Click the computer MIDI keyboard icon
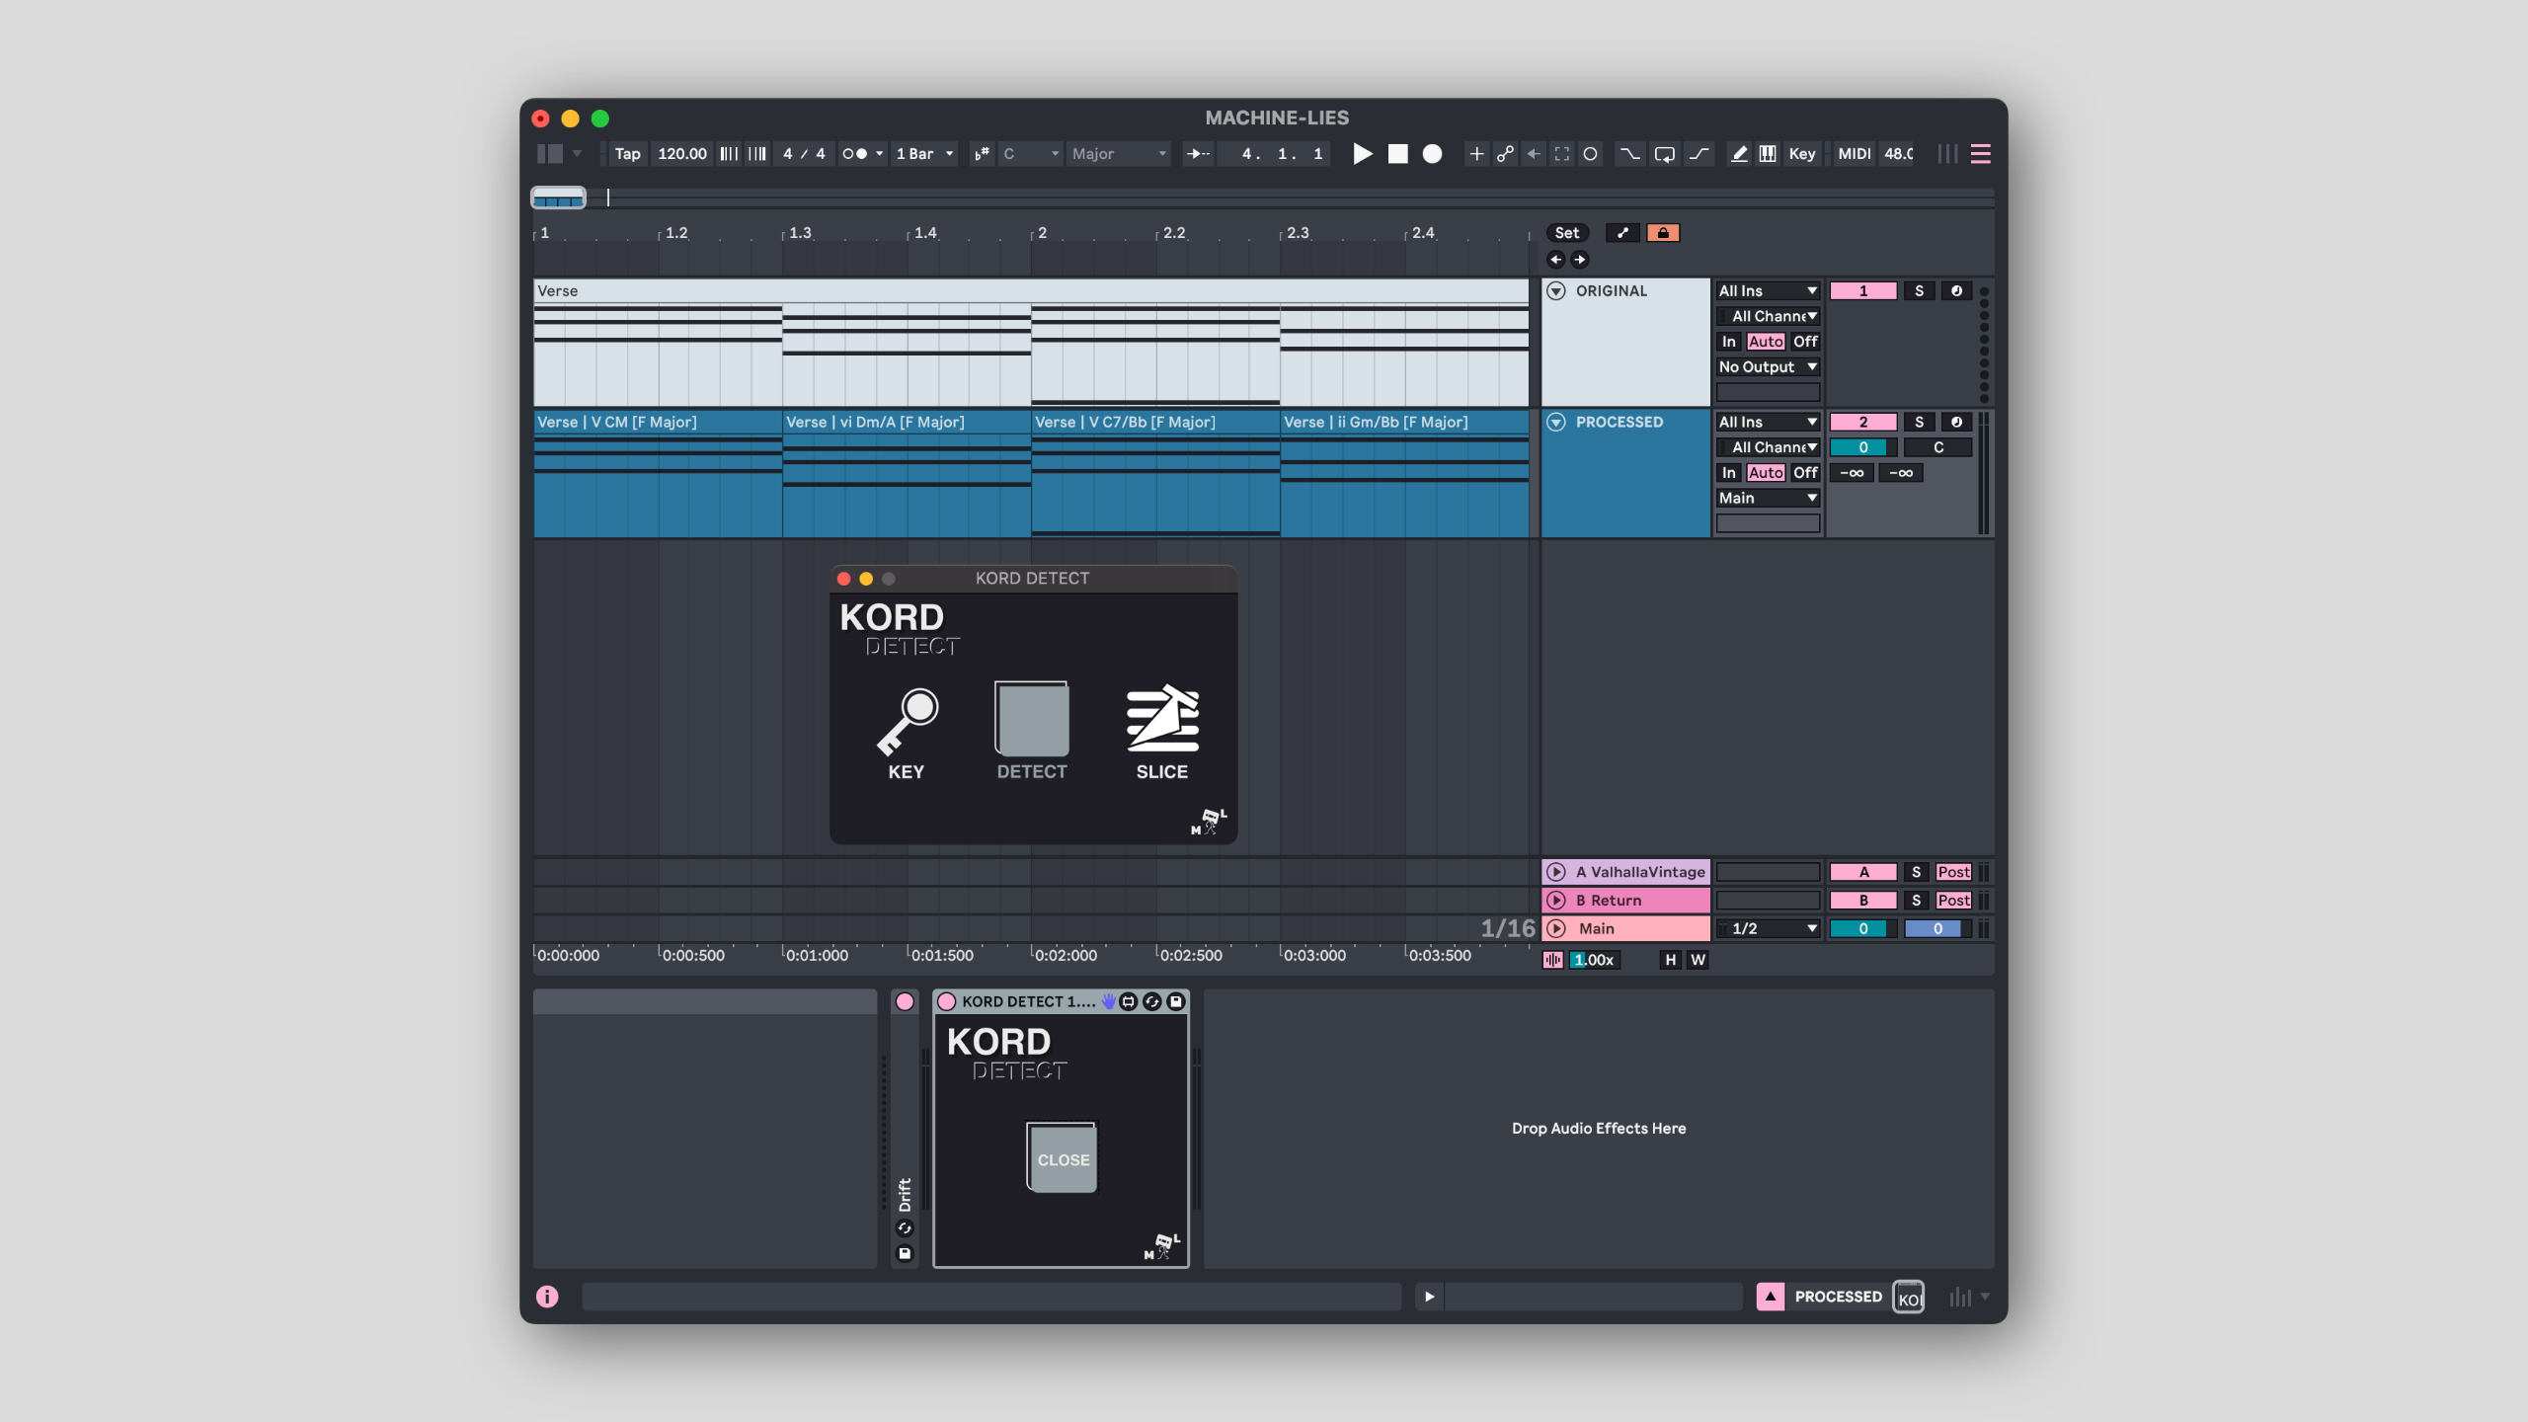Image resolution: width=2528 pixels, height=1422 pixels. coord(1768,154)
